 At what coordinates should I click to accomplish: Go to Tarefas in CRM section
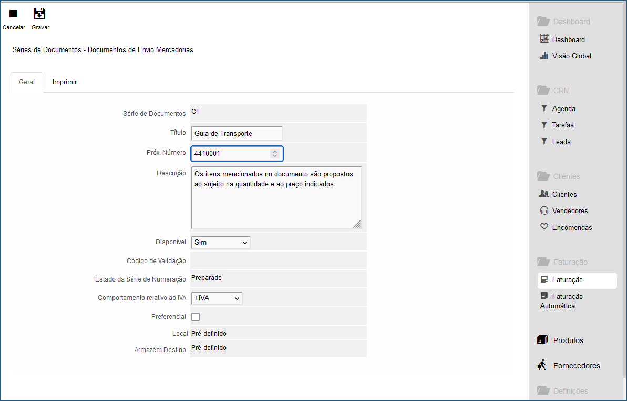pos(563,125)
